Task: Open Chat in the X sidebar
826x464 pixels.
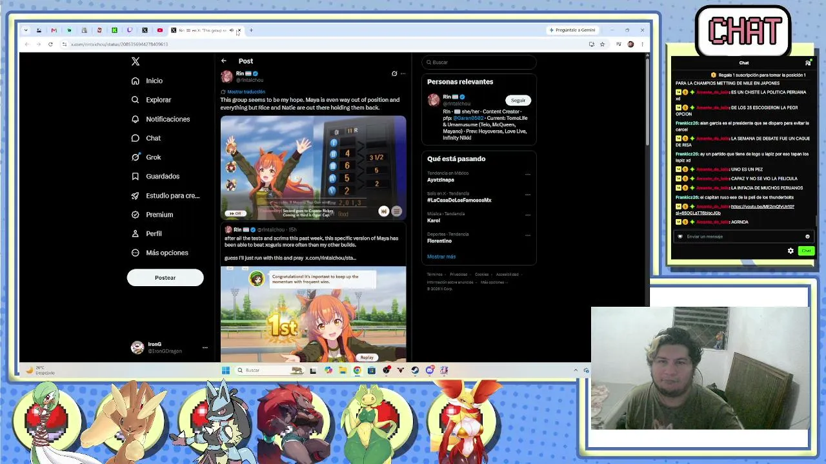Action: pos(146,138)
